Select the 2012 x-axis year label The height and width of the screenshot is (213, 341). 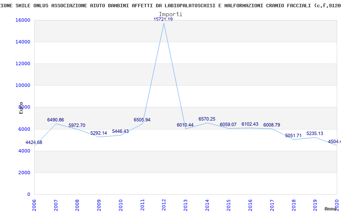(164, 205)
